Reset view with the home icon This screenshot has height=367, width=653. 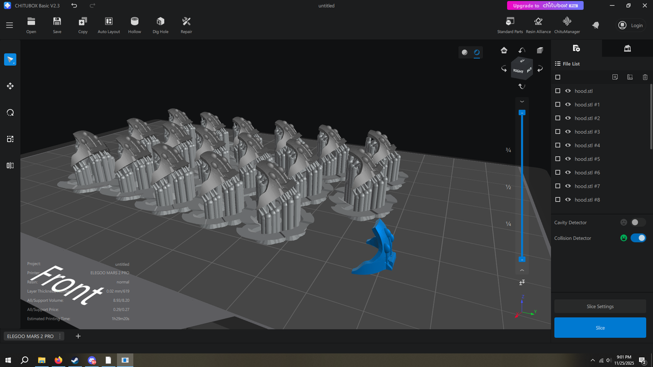(504, 50)
